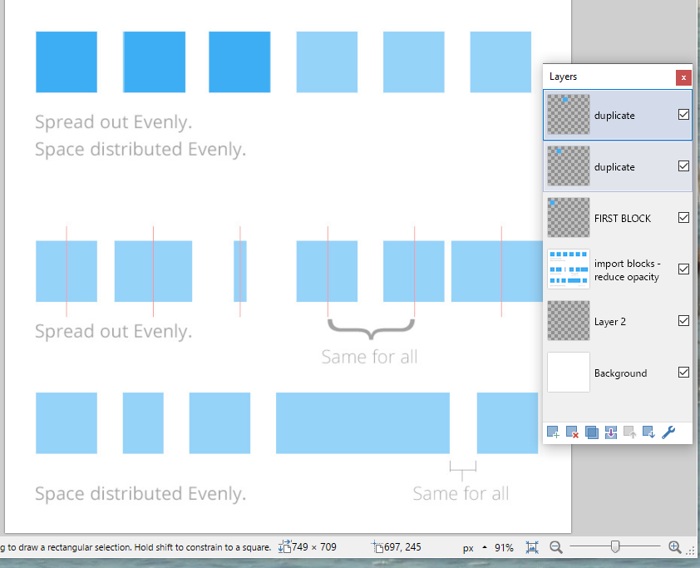Select the topmost highlighted duplicate layer
This screenshot has height=568, width=700.
[x=618, y=116]
